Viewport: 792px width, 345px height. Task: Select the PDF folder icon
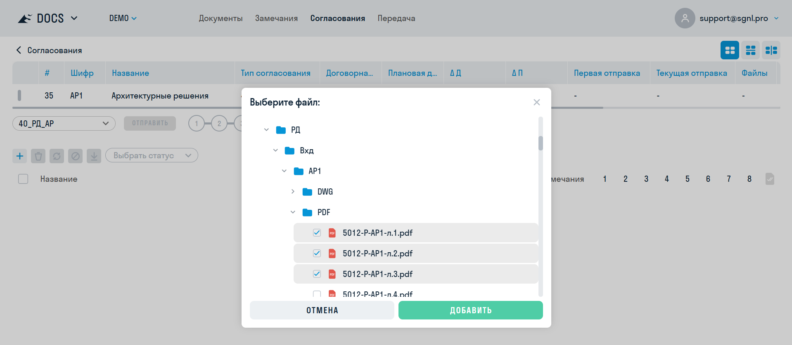click(307, 212)
